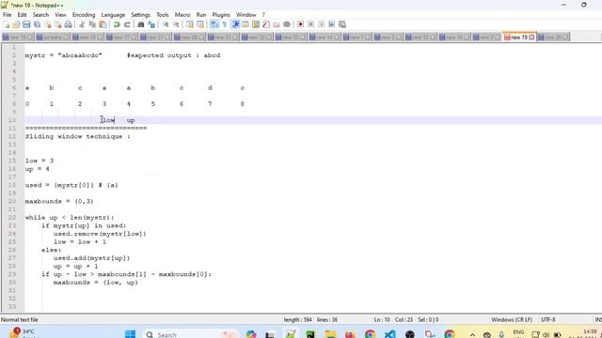Toggle Show All Characters button
This screenshot has width=602, height=338.
(225, 24)
